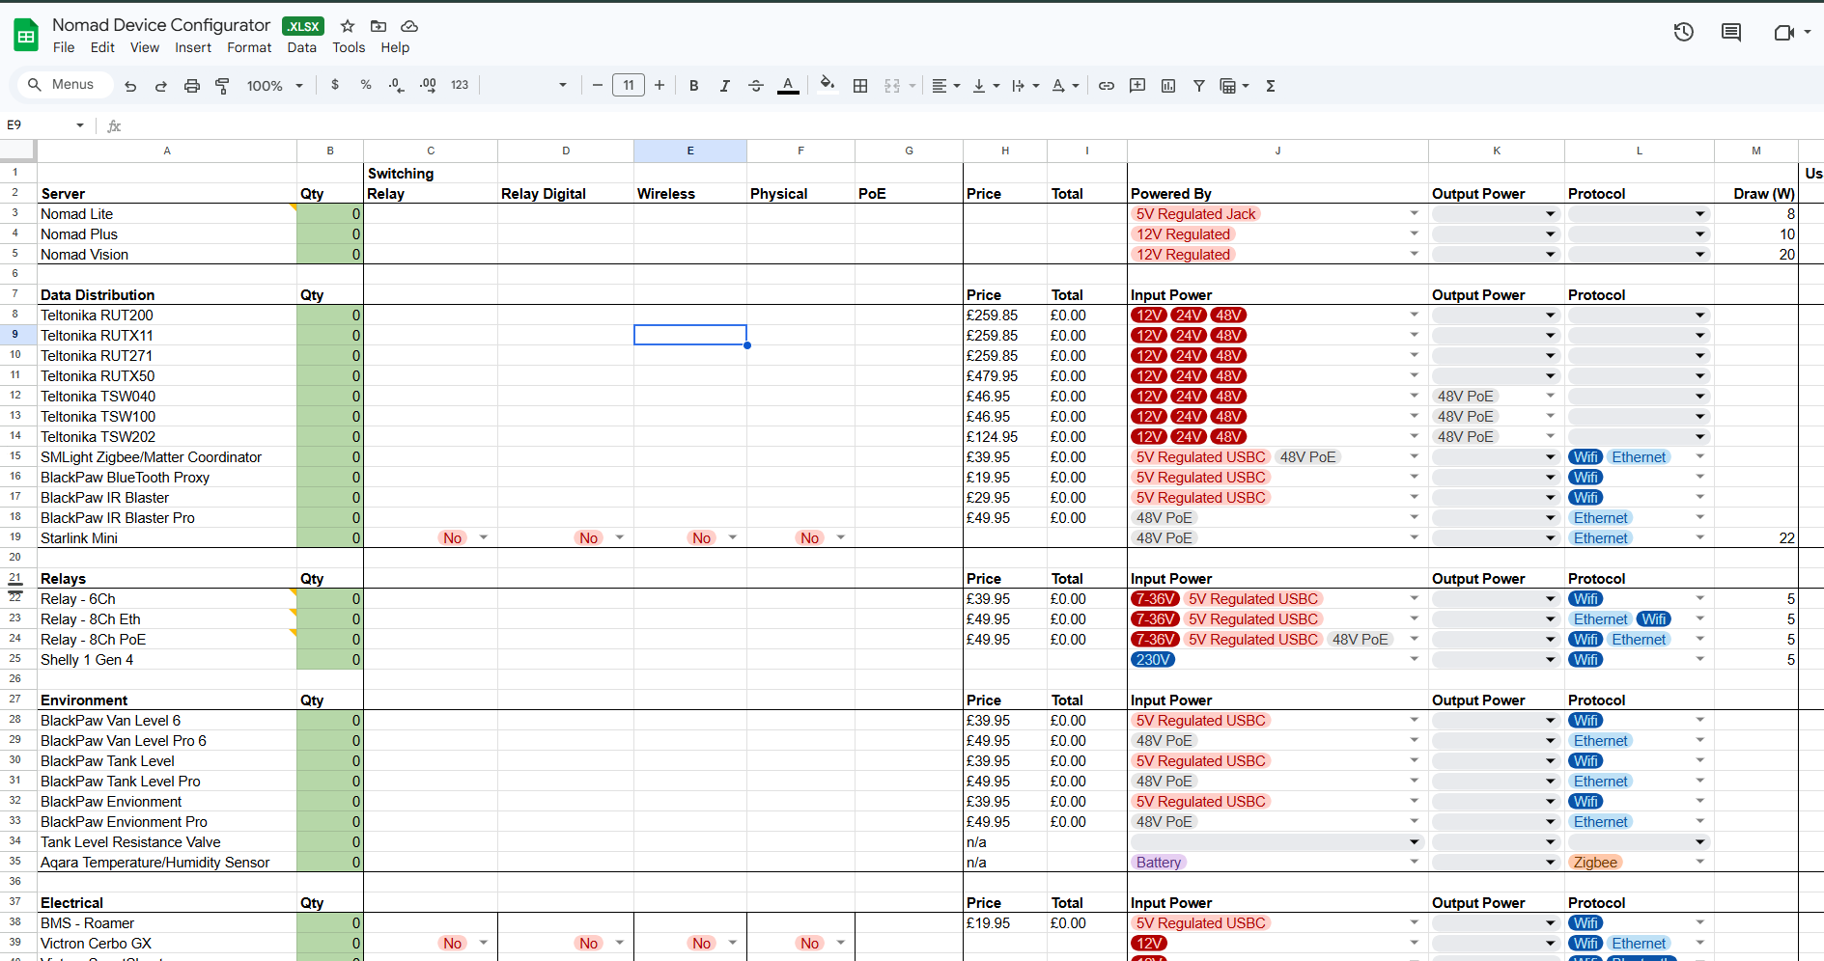Expand Powered By dropdown for Nomad Lite
1824x961 pixels.
pos(1414,213)
